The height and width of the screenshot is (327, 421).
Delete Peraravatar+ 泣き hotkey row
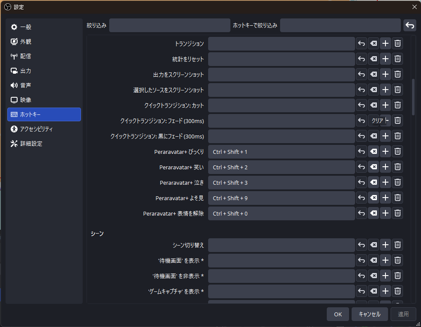click(397, 183)
